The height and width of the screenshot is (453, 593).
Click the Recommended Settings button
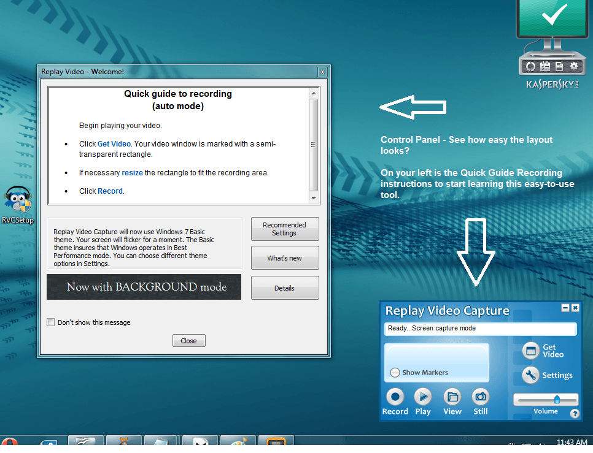[285, 229]
